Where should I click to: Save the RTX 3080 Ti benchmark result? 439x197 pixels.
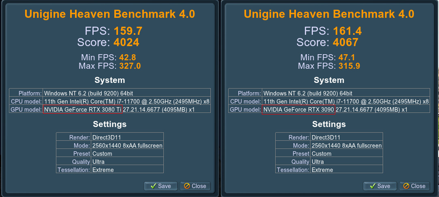161,186
